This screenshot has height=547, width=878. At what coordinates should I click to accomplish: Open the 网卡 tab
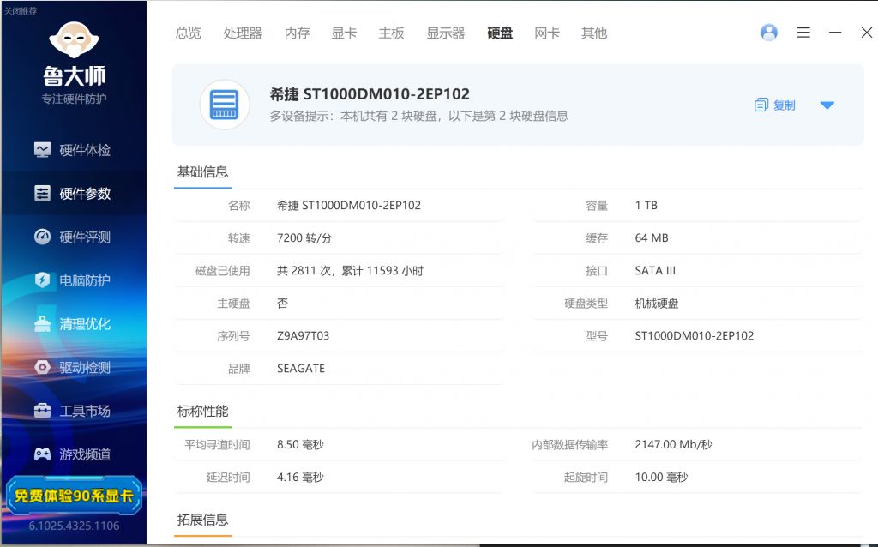click(x=547, y=33)
